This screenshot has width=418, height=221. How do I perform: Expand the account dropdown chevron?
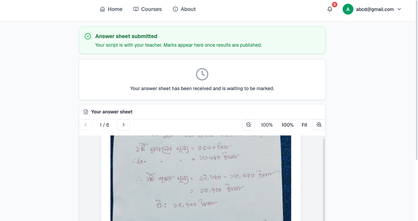tap(399, 9)
